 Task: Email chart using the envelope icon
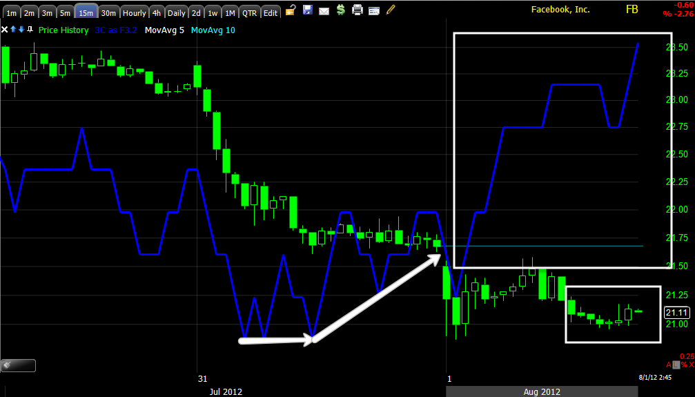324,10
